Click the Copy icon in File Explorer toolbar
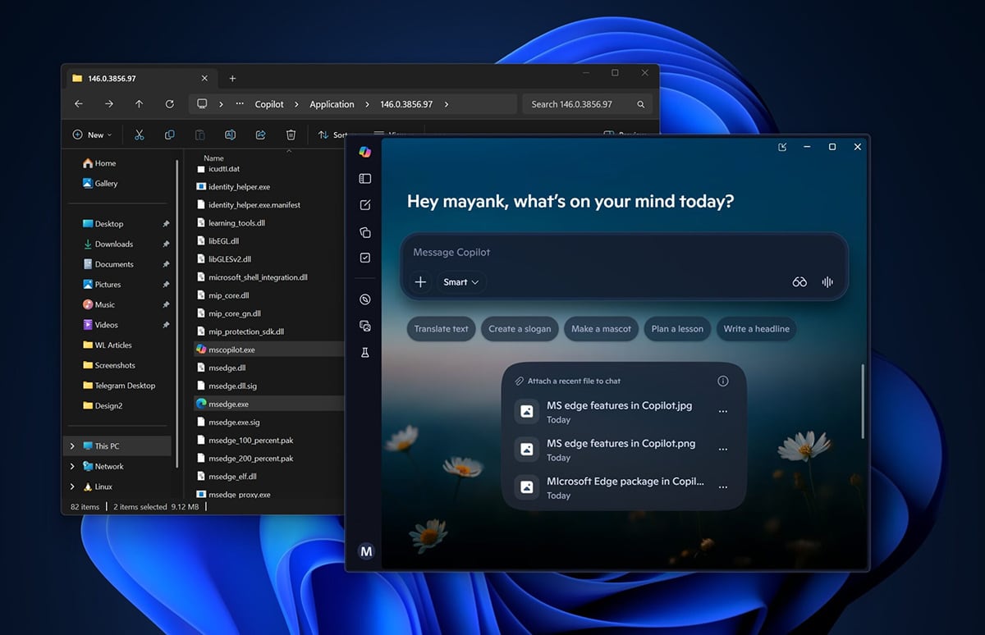985x635 pixels. [x=169, y=135]
